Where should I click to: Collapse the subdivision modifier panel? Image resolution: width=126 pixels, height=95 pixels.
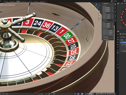coord(121,40)
